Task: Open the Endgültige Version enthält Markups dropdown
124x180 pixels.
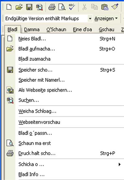Action: point(90,18)
